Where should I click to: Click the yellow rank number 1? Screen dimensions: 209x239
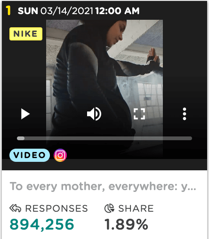coord(8,10)
